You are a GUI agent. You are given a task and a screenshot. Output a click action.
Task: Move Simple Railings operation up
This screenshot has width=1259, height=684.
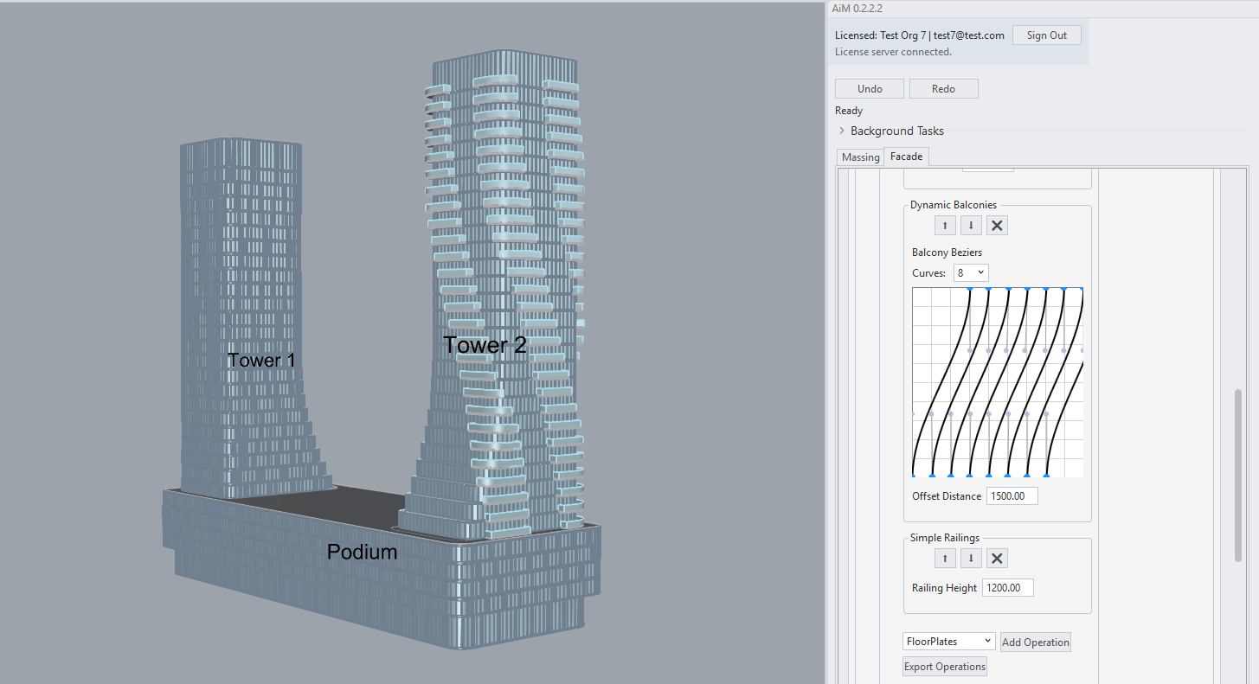coord(945,559)
